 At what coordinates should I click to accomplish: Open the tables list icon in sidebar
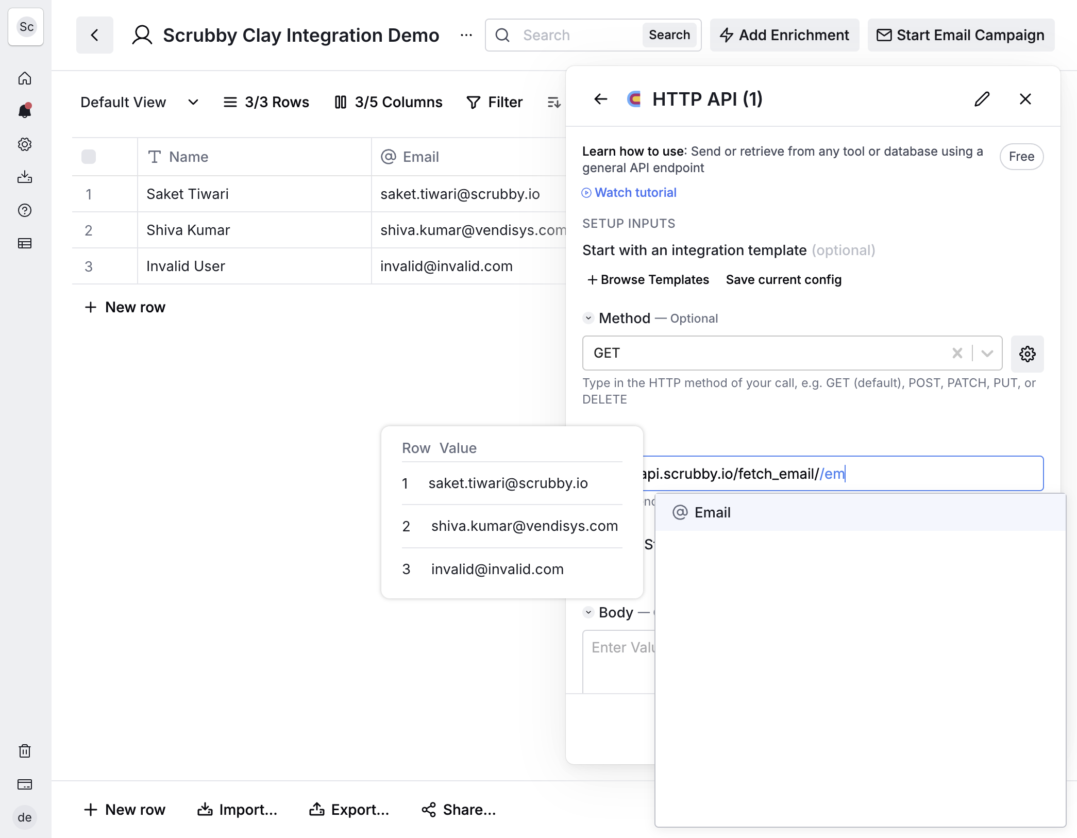pyautogui.click(x=25, y=243)
